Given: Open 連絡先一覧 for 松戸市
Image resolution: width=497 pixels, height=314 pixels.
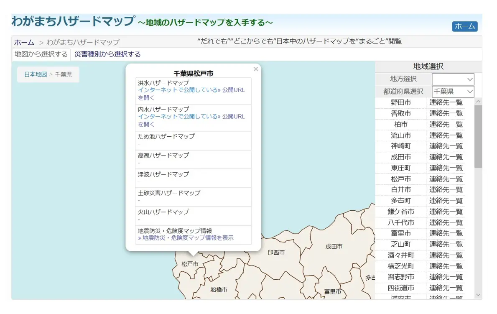Looking at the screenshot, I should pos(446,179).
